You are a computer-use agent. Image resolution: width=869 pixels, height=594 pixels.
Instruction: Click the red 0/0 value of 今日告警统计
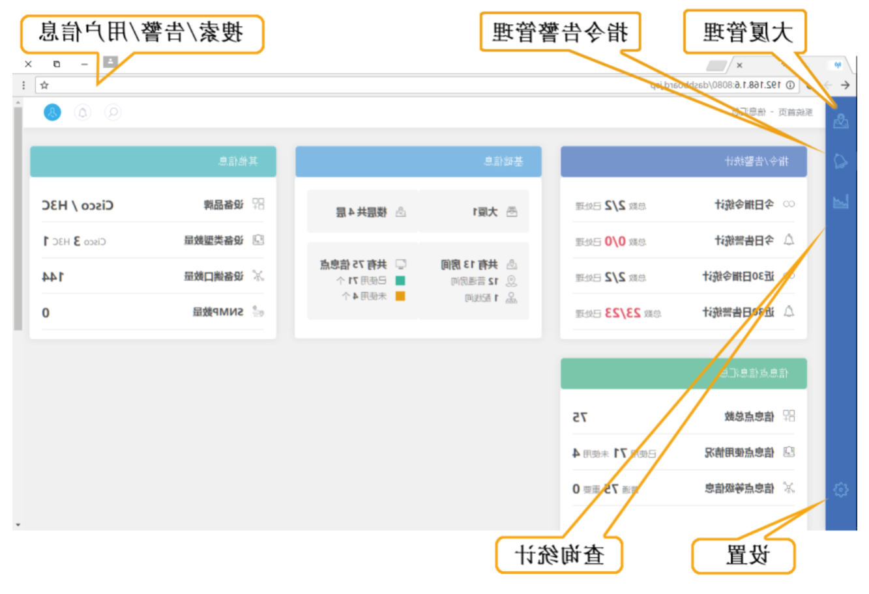coord(615,241)
